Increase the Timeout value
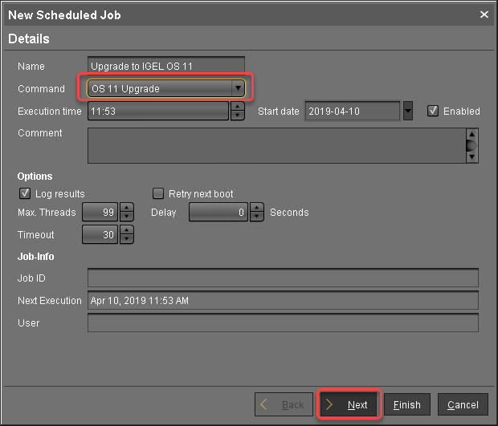Image resolution: width=498 pixels, height=426 pixels. [x=126, y=230]
